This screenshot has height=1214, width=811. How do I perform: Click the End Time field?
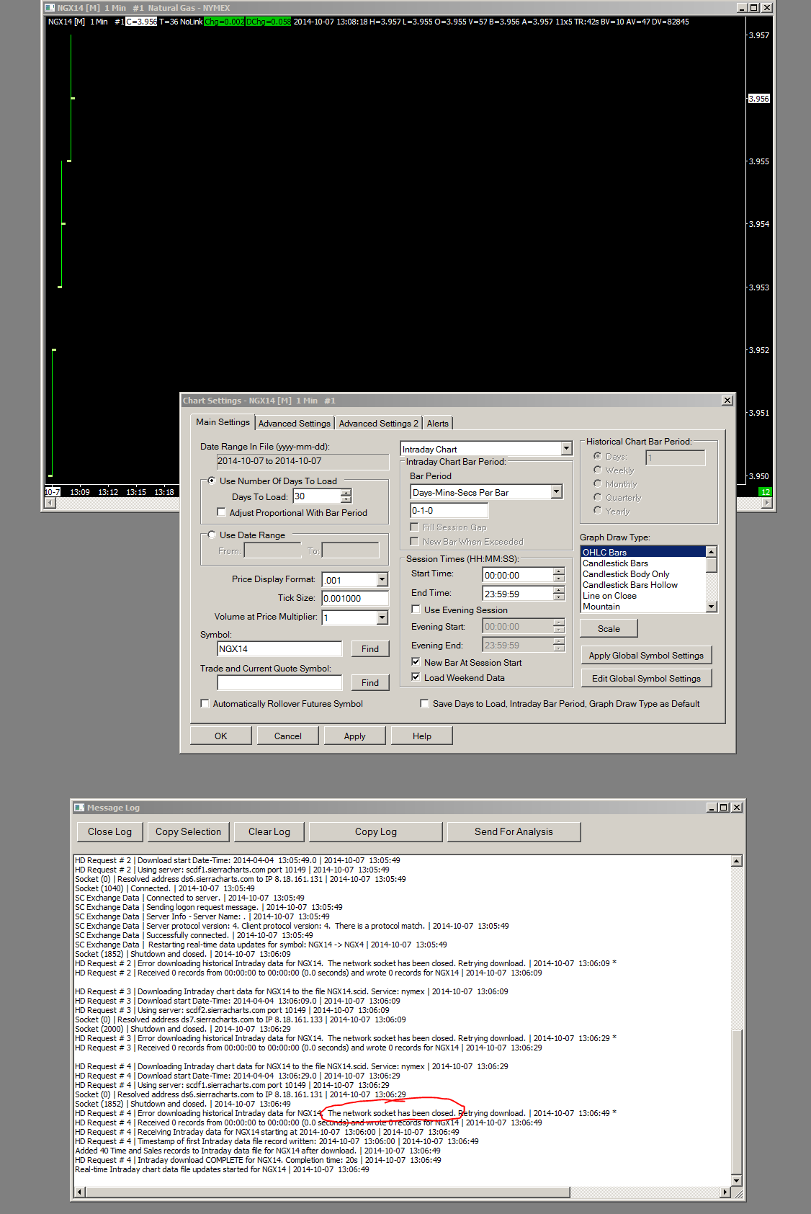click(517, 594)
